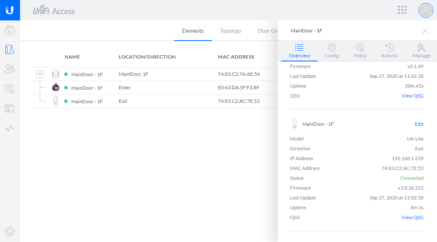Open the View QSG link below the 8m 3s uptime
The image size is (437, 242).
[x=412, y=217]
